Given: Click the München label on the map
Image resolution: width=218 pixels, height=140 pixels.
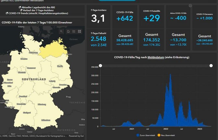Looking at the screenshot, I should [46, 120].
